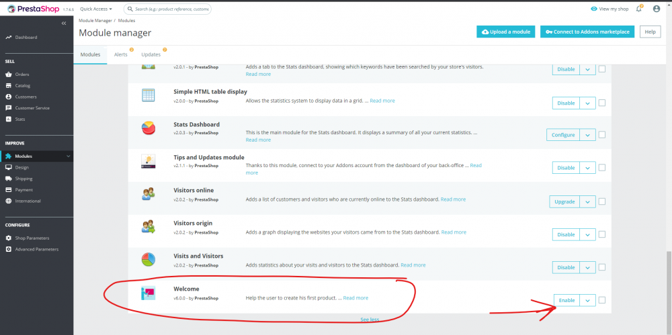The width and height of the screenshot is (672, 335).
Task: Open Stats in the sidebar
Action: [x=20, y=119]
